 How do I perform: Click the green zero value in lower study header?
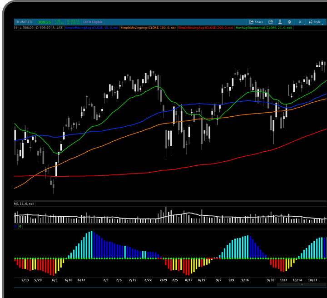coord(20,226)
